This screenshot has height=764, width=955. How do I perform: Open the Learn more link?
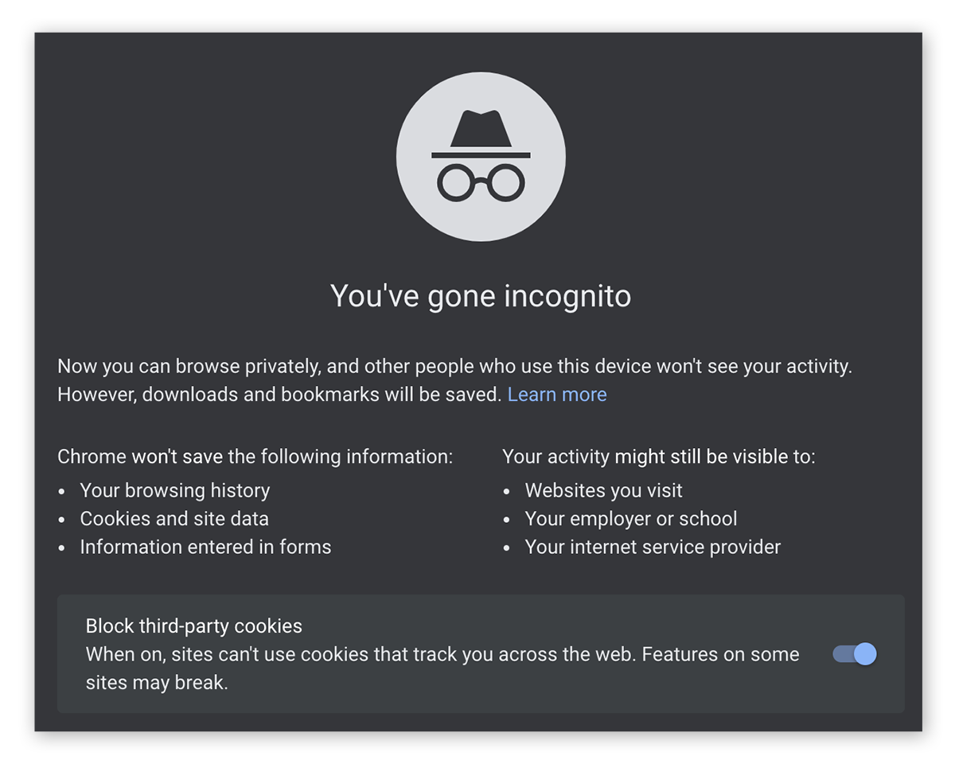(556, 394)
